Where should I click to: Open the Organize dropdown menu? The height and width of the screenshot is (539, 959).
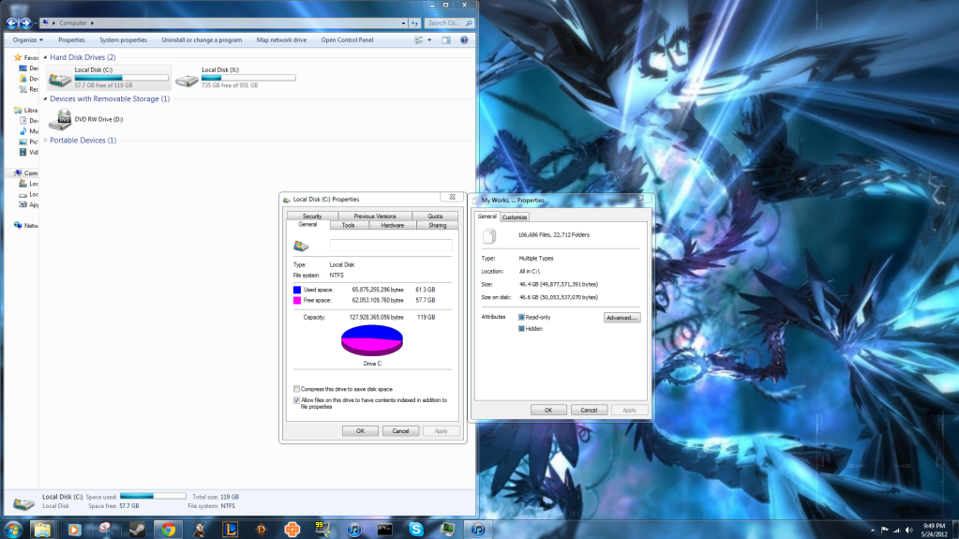click(x=27, y=40)
